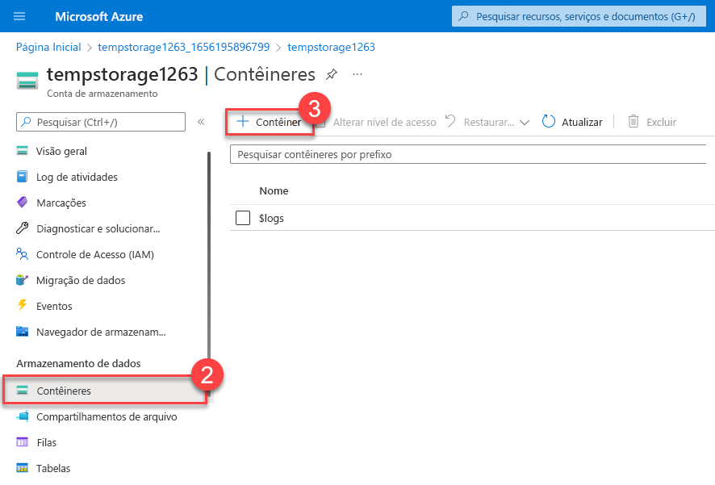
Task: Click the global Pesquisar recursos search box
Action: pos(583,16)
